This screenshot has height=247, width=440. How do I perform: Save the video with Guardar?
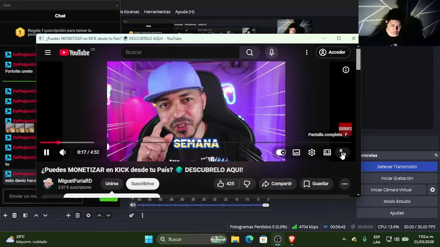coord(316,184)
